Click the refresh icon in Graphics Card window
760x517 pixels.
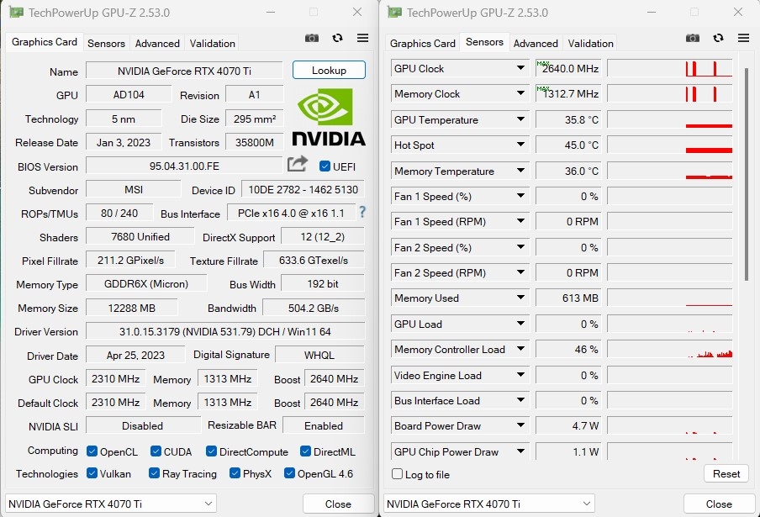(337, 38)
